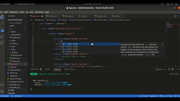Click the Ln 11, Col 23 status item

coord(143,96)
